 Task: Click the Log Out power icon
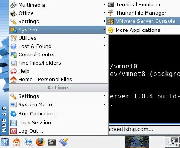pyautogui.click(x=13, y=131)
